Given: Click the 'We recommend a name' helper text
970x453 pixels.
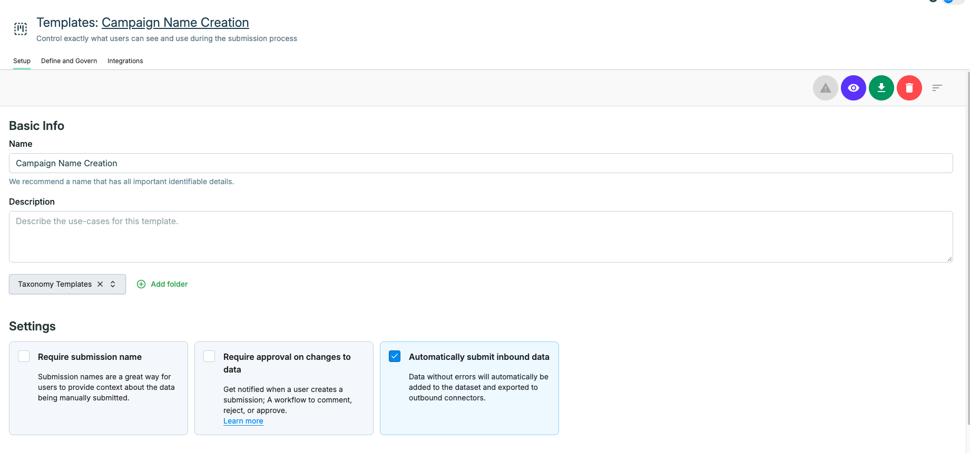Looking at the screenshot, I should (122, 182).
